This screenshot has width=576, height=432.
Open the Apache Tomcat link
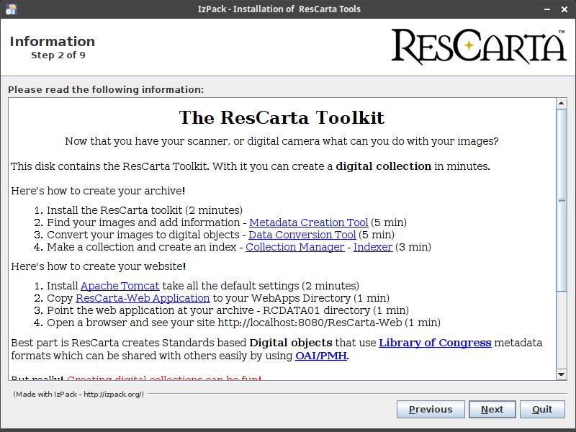(x=120, y=286)
